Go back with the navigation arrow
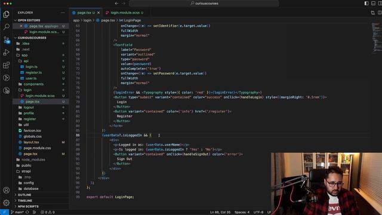 click(x=116, y=4)
